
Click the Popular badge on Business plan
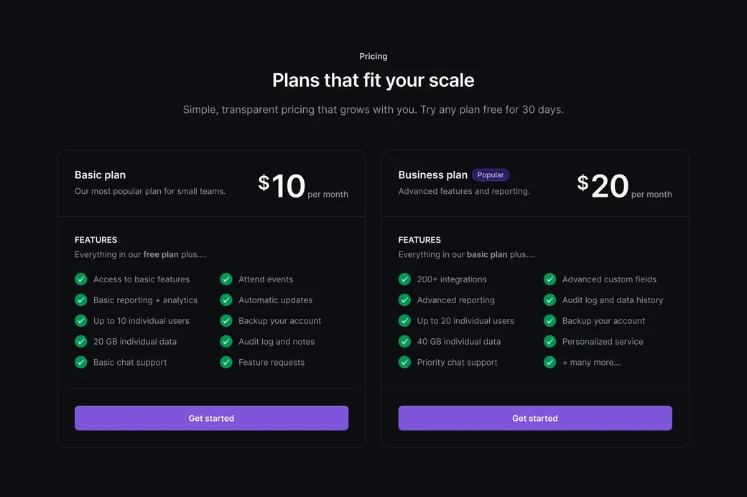(x=491, y=175)
